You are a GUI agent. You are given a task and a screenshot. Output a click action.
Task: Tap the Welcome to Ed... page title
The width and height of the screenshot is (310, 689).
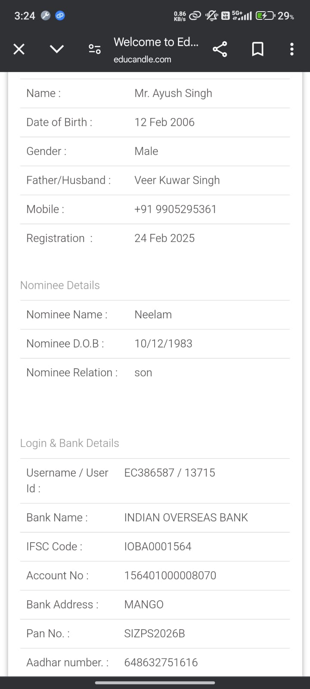tap(156, 42)
